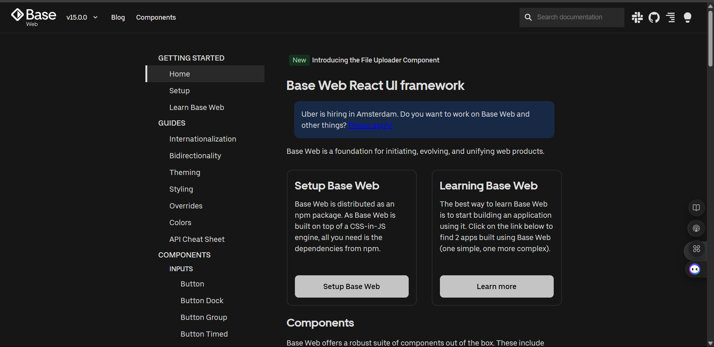Click the scrollbar down arrow
This screenshot has height=347, width=714.
pos(710,343)
